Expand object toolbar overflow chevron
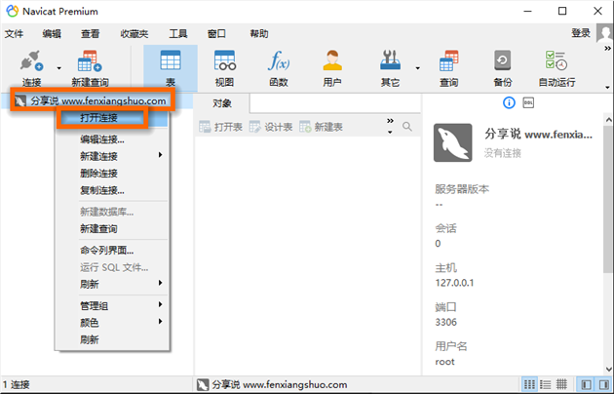 pos(390,121)
